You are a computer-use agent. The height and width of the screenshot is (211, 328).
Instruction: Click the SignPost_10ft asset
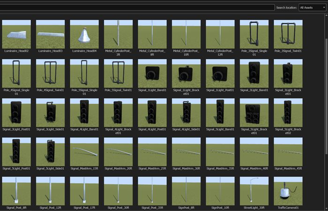[220, 191]
